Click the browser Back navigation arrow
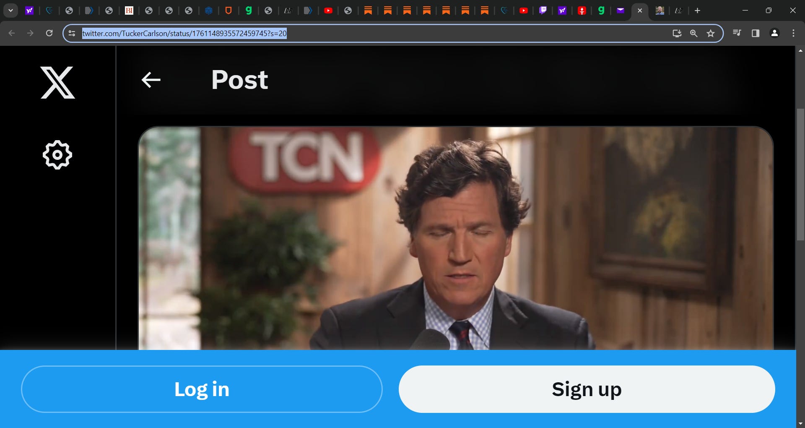The height and width of the screenshot is (428, 805). [x=12, y=33]
